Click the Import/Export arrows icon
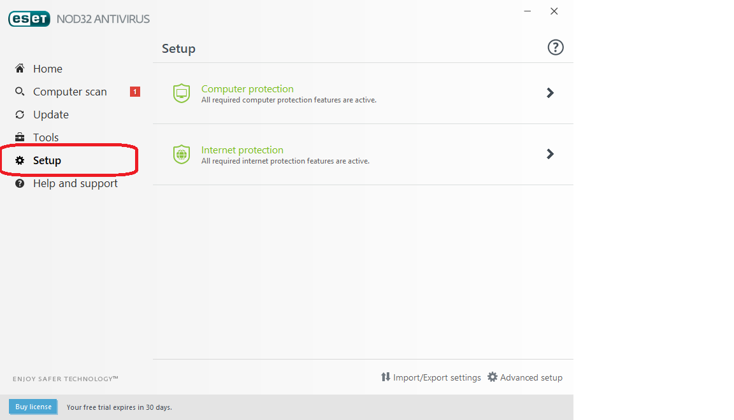This screenshot has width=734, height=420. point(385,377)
